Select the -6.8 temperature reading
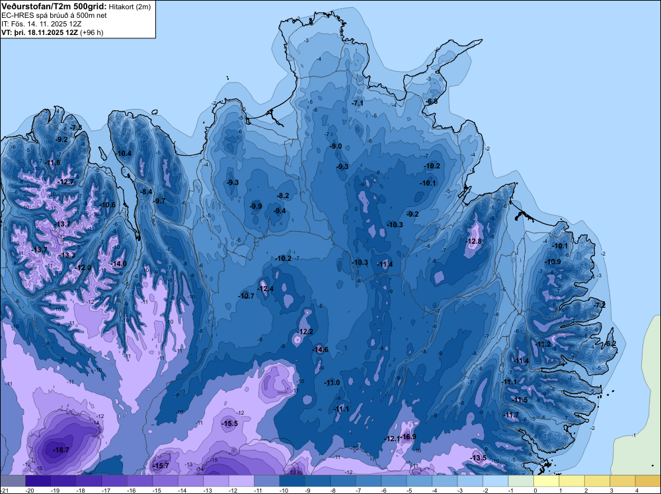 point(431,102)
